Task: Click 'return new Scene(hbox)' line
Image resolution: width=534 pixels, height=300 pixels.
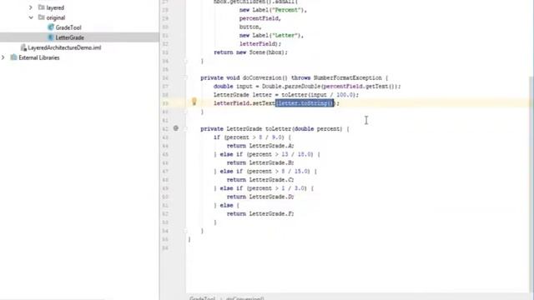Action: coord(250,52)
